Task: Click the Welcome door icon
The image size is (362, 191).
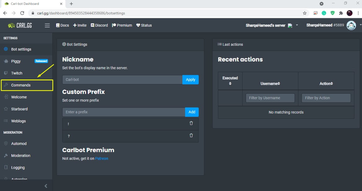Action: [6, 97]
